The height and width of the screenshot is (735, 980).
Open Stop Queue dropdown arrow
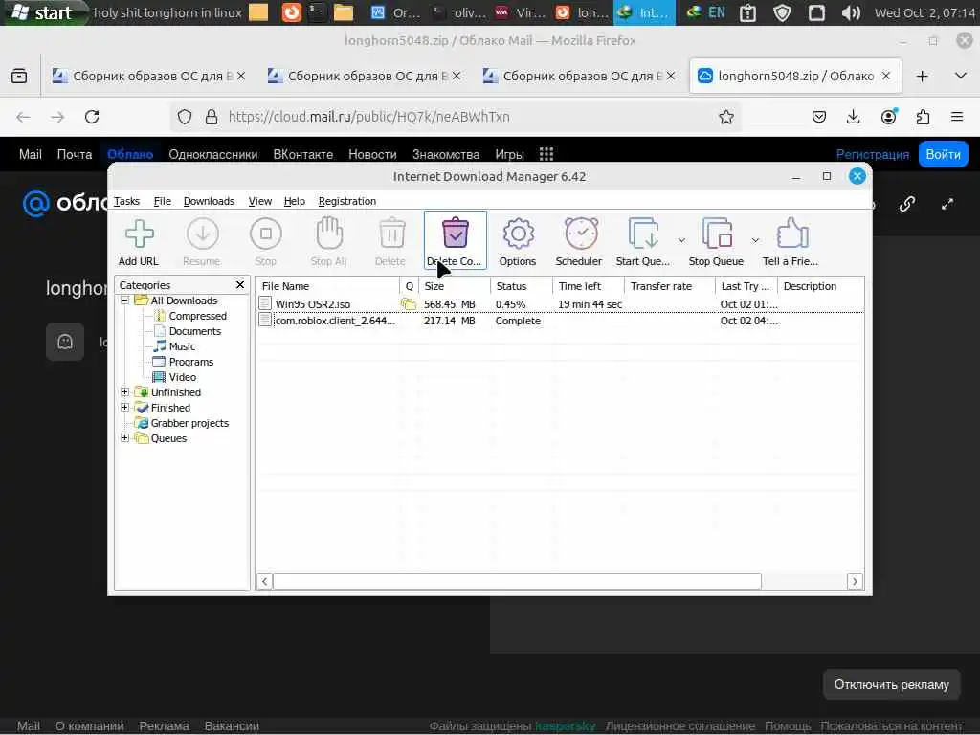click(x=755, y=240)
